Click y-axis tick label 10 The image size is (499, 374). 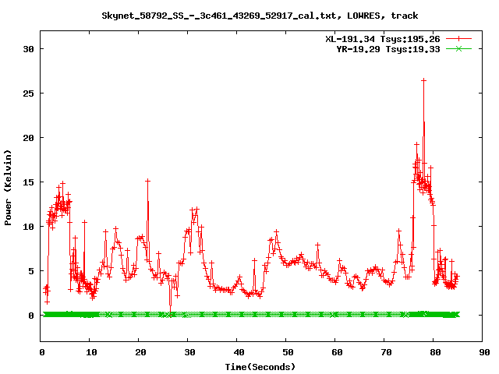tap(28, 227)
